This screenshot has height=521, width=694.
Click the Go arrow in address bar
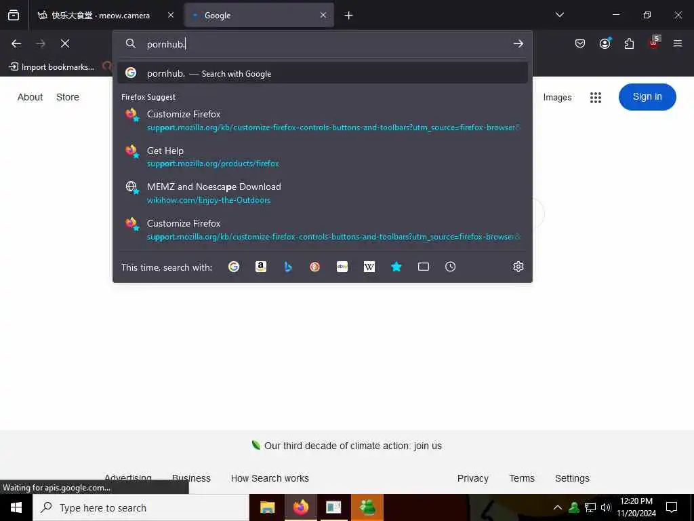(x=518, y=43)
